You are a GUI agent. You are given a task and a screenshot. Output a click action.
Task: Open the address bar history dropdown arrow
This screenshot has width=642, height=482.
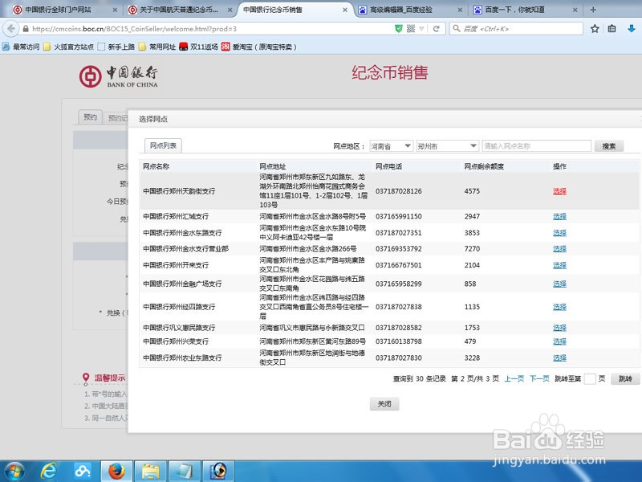(421, 29)
